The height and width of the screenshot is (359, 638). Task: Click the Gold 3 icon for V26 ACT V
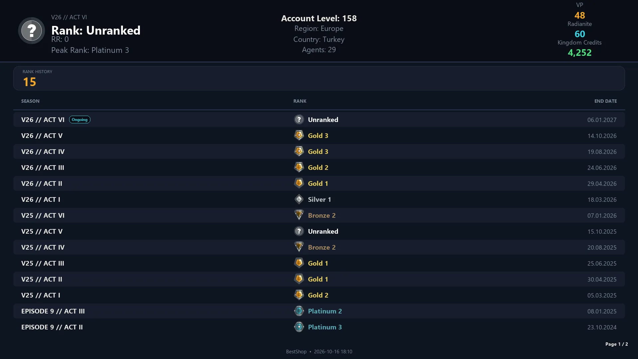299,136
